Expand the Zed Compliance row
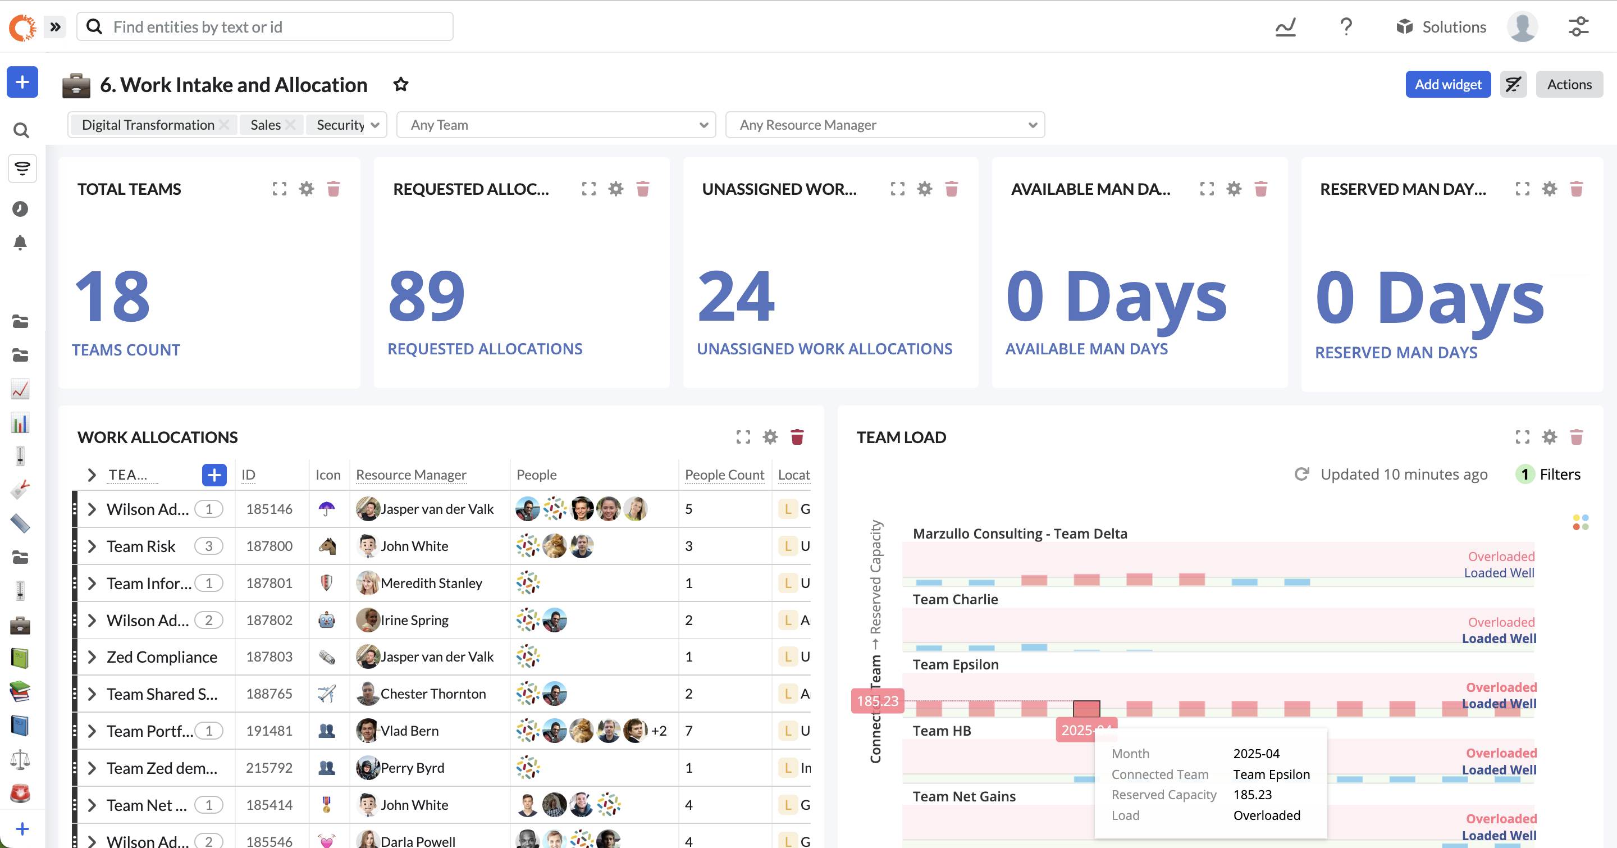The image size is (1617, 848). (x=92, y=657)
